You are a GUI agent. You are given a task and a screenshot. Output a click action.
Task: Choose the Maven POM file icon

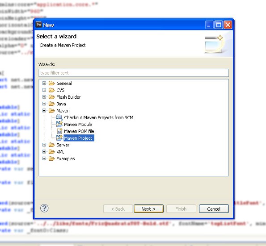click(x=59, y=131)
